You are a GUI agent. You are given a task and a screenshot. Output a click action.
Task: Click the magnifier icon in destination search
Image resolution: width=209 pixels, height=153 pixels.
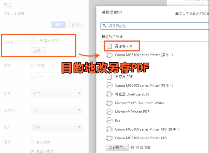click(104, 26)
